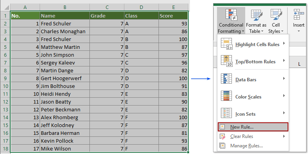Screen dimensions: 308x154
Task: Select column D header
Action: pos(141,7)
